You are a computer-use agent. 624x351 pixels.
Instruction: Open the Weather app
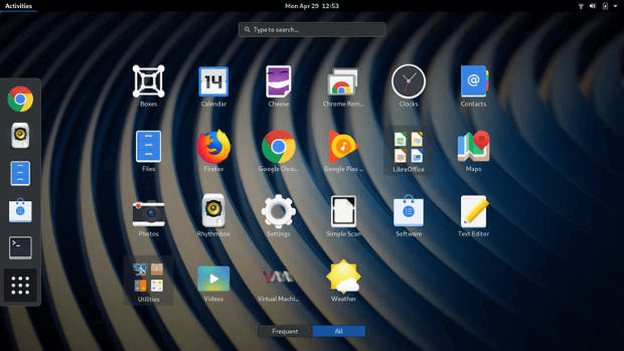tap(344, 278)
